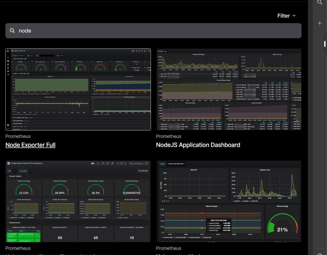
Task: Click Prometheus label below the Kubernetes Cluster thumbnail
Action: pos(18,248)
